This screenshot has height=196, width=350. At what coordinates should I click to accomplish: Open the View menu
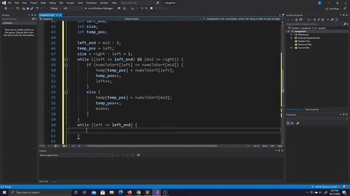pyautogui.click(x=24, y=3)
